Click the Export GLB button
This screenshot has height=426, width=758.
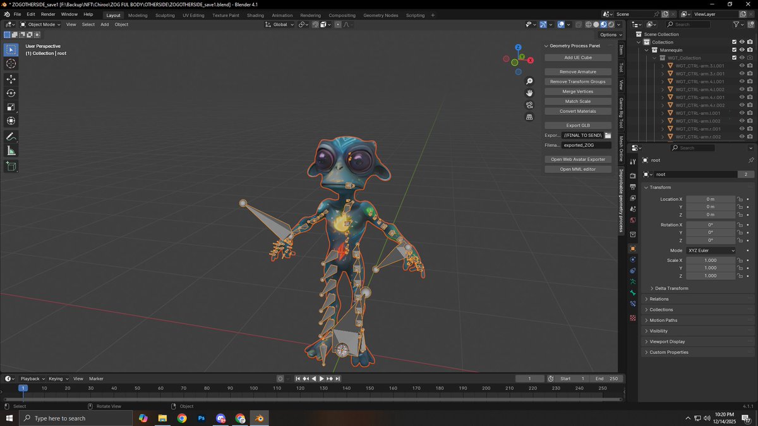(578, 126)
